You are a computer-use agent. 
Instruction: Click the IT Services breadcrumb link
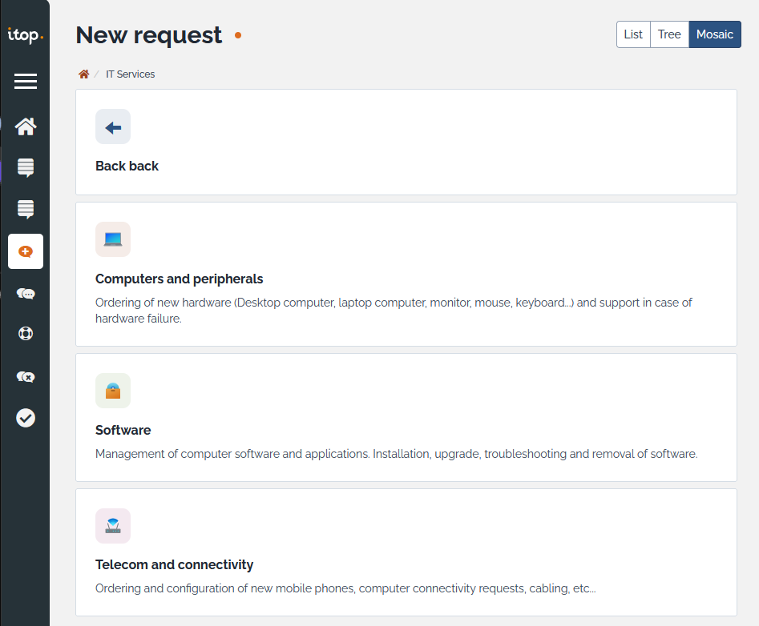tap(130, 74)
